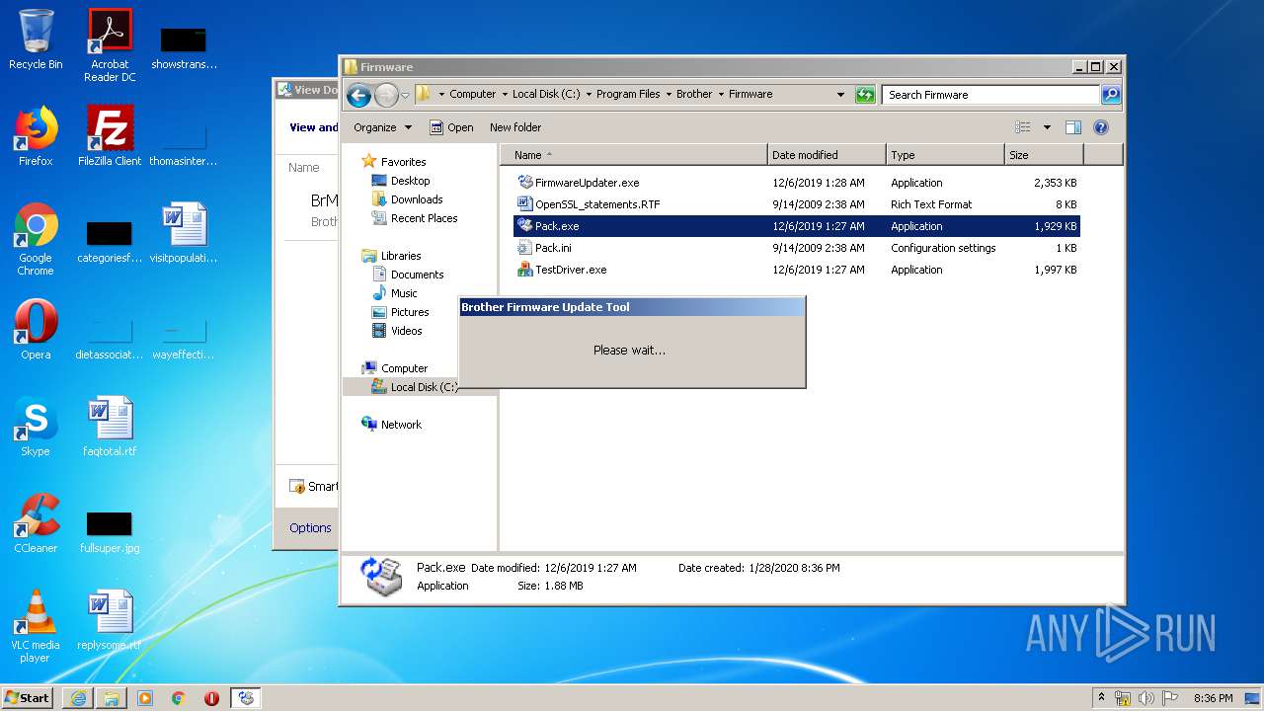Open Explorer help button
This screenshot has height=711, width=1264.
click(1101, 127)
